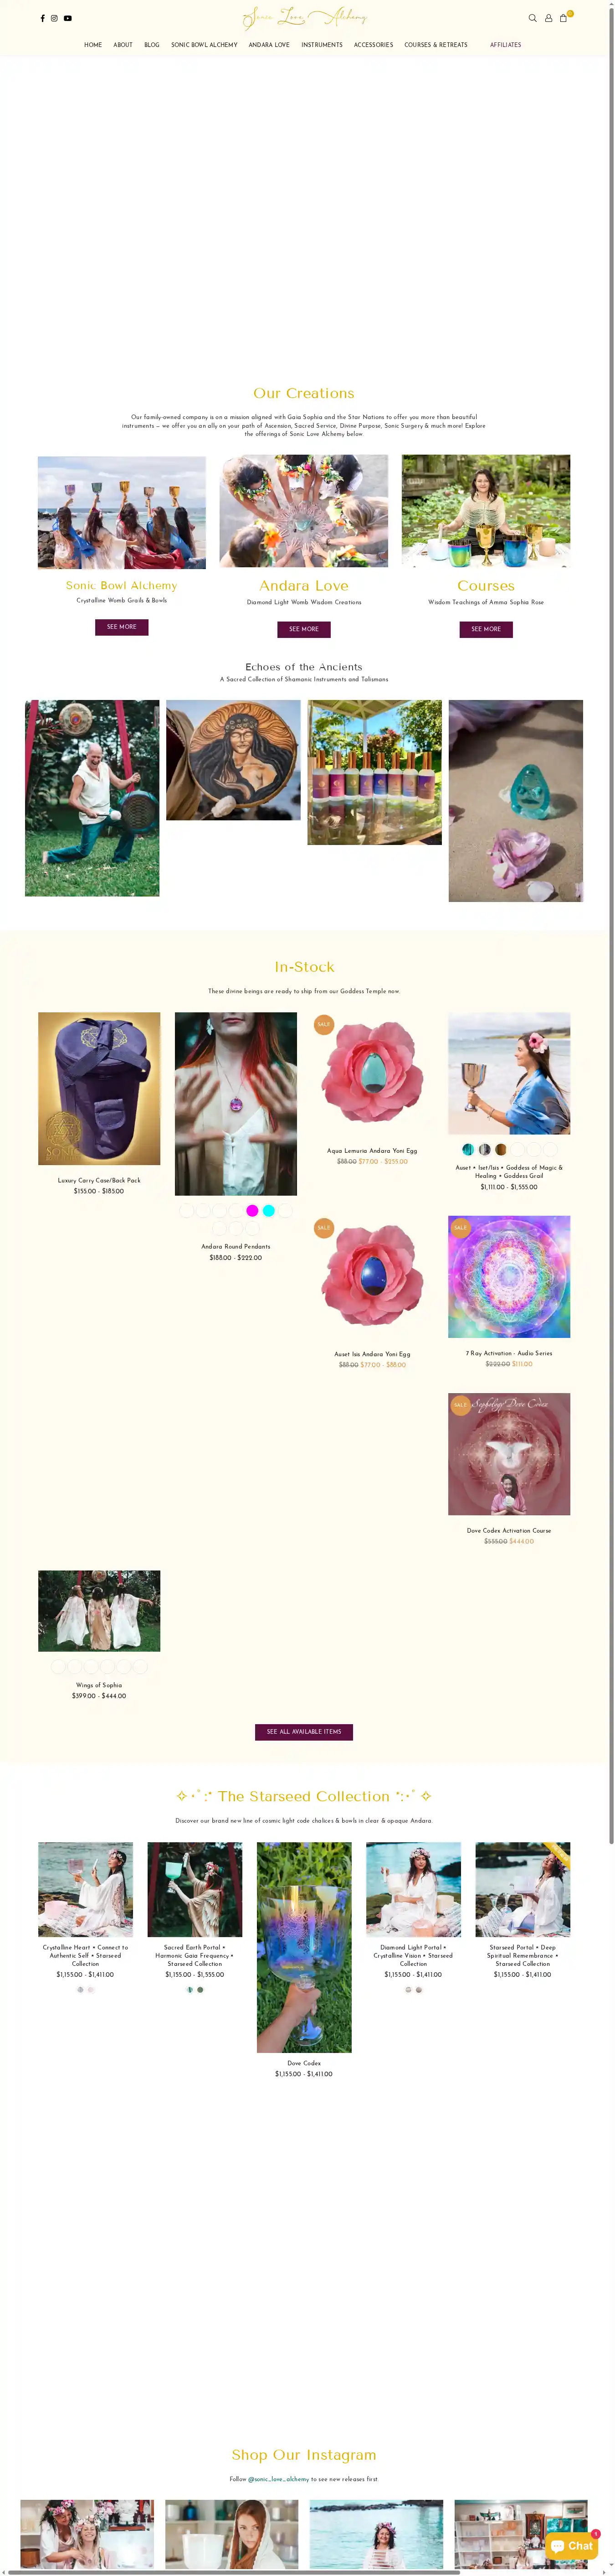Click the search magnifier icon

[x=532, y=18]
